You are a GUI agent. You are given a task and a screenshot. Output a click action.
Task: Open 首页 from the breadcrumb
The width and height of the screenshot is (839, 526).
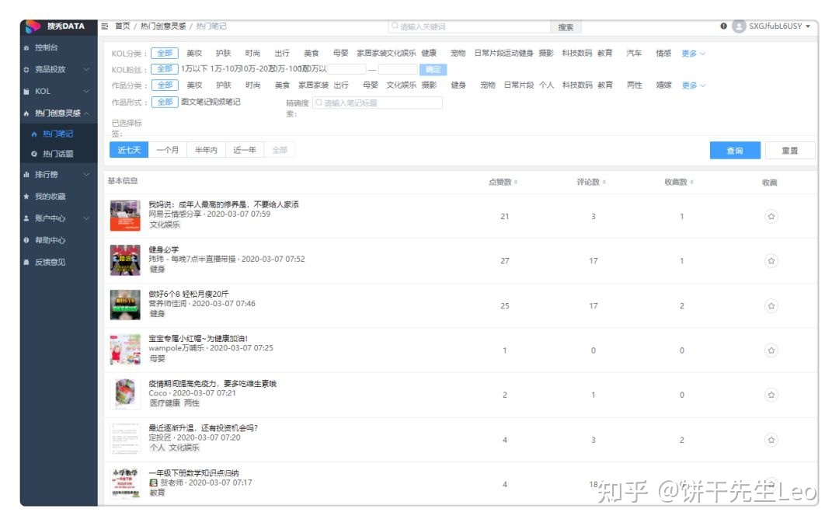(x=123, y=25)
